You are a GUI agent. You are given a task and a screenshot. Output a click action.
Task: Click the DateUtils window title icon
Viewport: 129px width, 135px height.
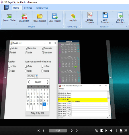click(11, 43)
